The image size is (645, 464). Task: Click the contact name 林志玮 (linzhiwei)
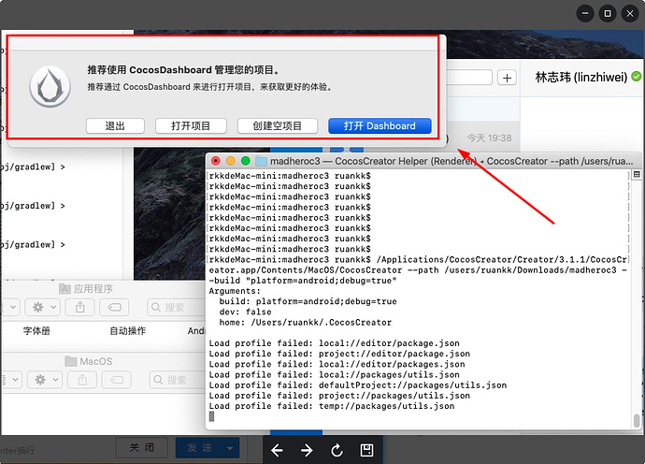581,77
